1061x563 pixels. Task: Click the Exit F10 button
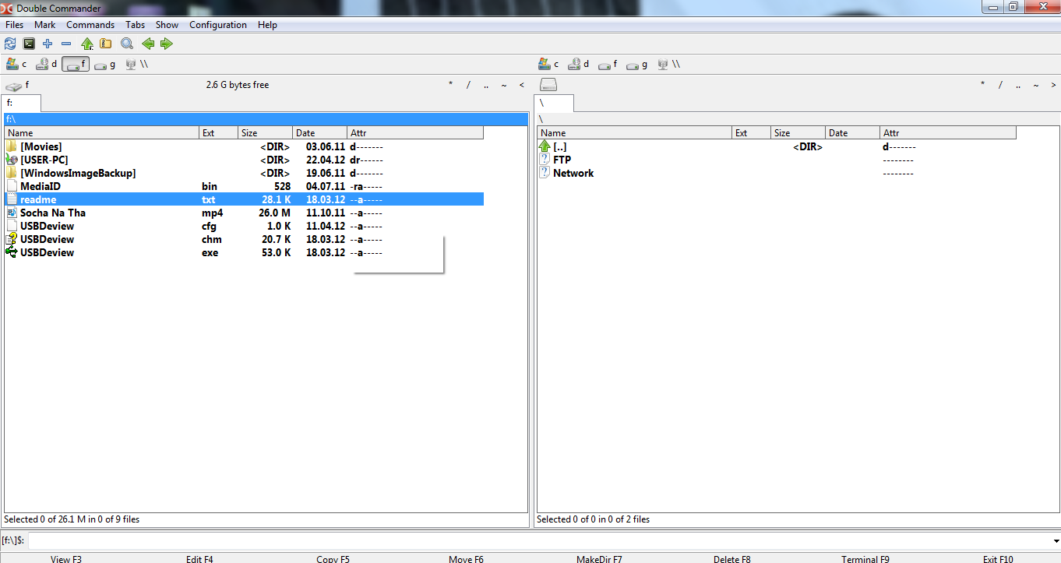pos(998,558)
